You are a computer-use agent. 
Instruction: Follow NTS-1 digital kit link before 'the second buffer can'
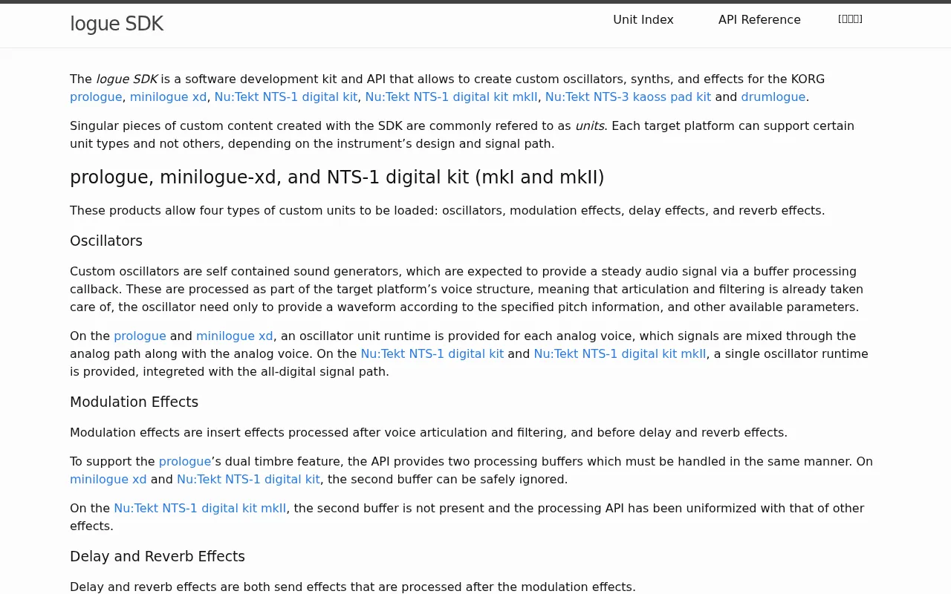pos(249,480)
